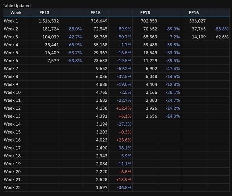The height and width of the screenshot is (196, 232).
Task: Click the '+12.4%' change cell
Action: [x=124, y=108]
